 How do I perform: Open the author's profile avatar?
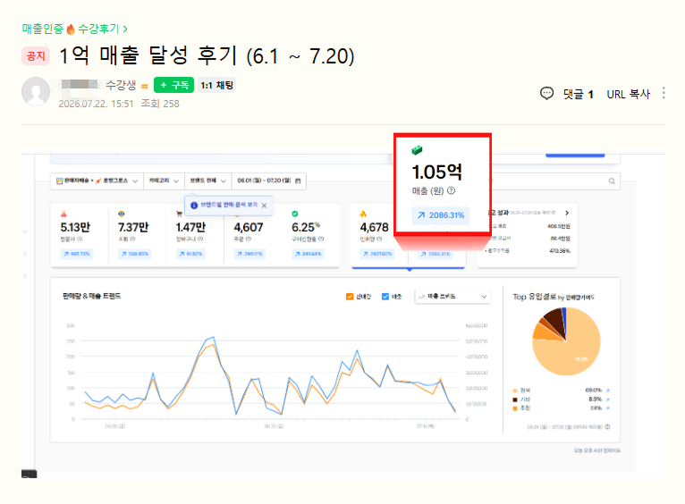tap(36, 92)
